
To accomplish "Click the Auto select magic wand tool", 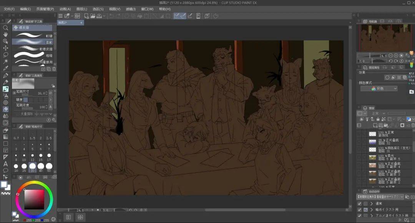I will [x=5, y=61].
